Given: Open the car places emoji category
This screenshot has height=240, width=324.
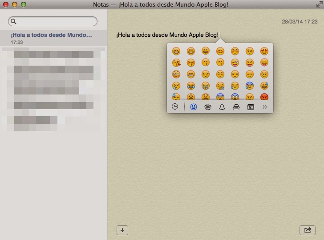Looking at the screenshot, I should [236, 107].
